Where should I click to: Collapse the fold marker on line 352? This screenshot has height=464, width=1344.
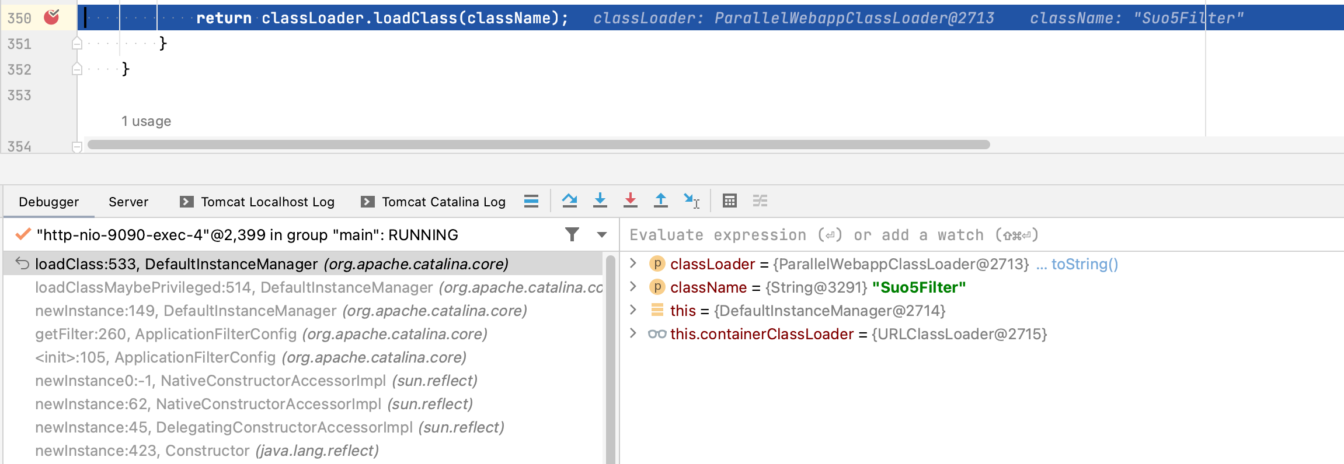76,69
